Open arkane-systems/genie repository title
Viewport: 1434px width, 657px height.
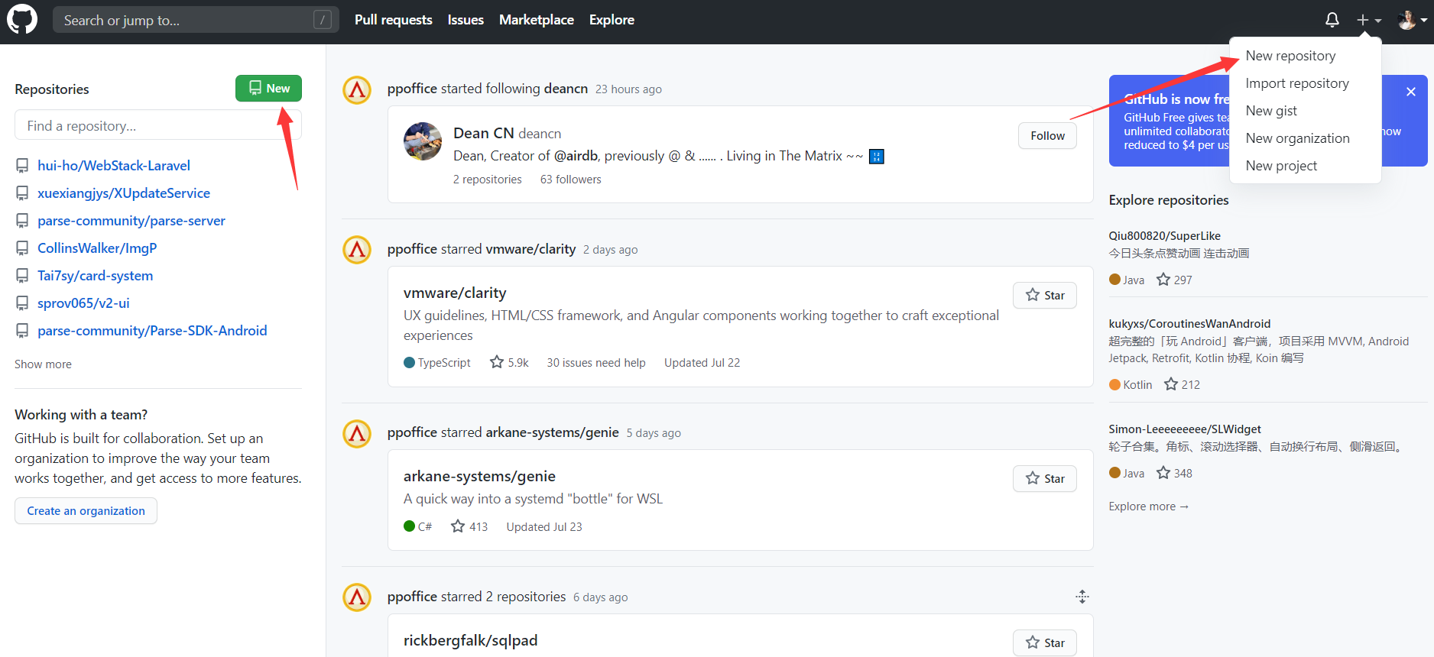tap(479, 476)
